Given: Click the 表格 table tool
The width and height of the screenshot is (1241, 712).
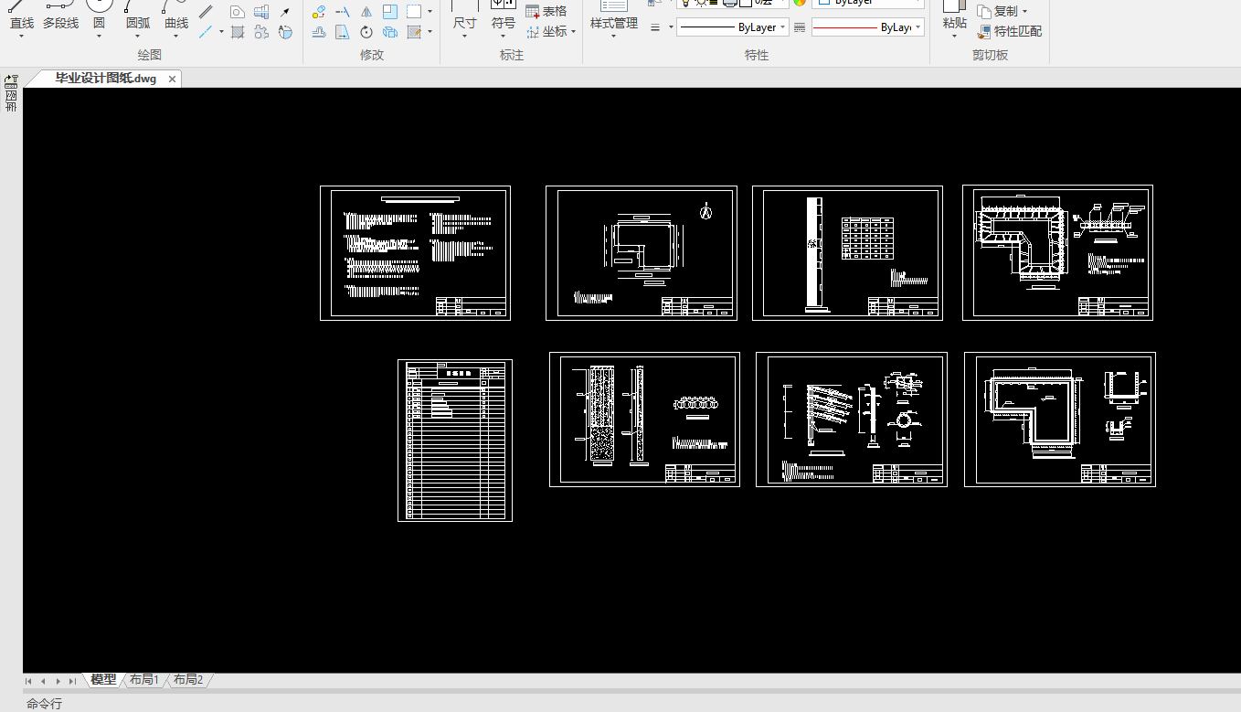Looking at the screenshot, I should pos(546,11).
